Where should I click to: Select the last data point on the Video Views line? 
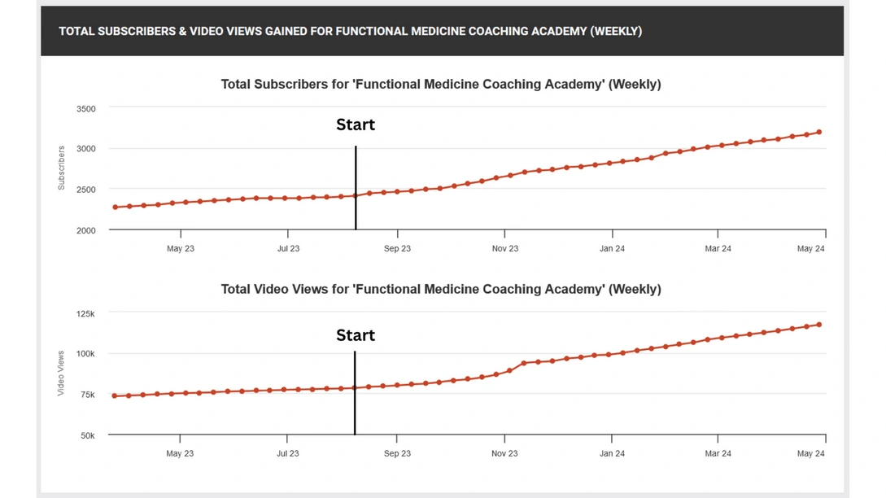(x=818, y=325)
